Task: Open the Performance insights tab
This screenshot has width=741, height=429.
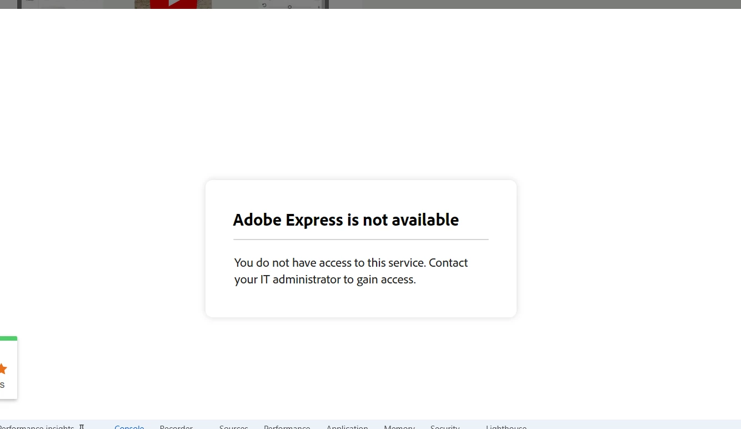Action: tap(37, 426)
